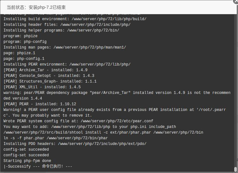Image resolution: width=238 pixels, height=173 pixels.
Task: Click the '[PEAR] Console_Getopt' installed line
Action: coord(49,76)
